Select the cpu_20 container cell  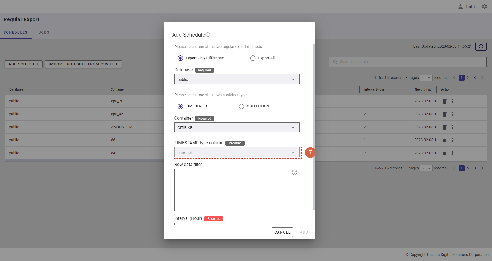coord(117,101)
